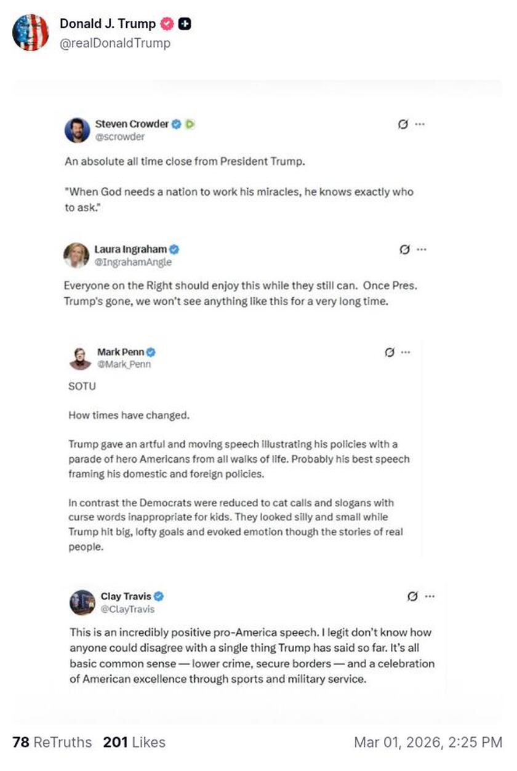Click the Grok icon on Clay Travis's post
Viewport: 517px width, 771px height.
tap(413, 596)
